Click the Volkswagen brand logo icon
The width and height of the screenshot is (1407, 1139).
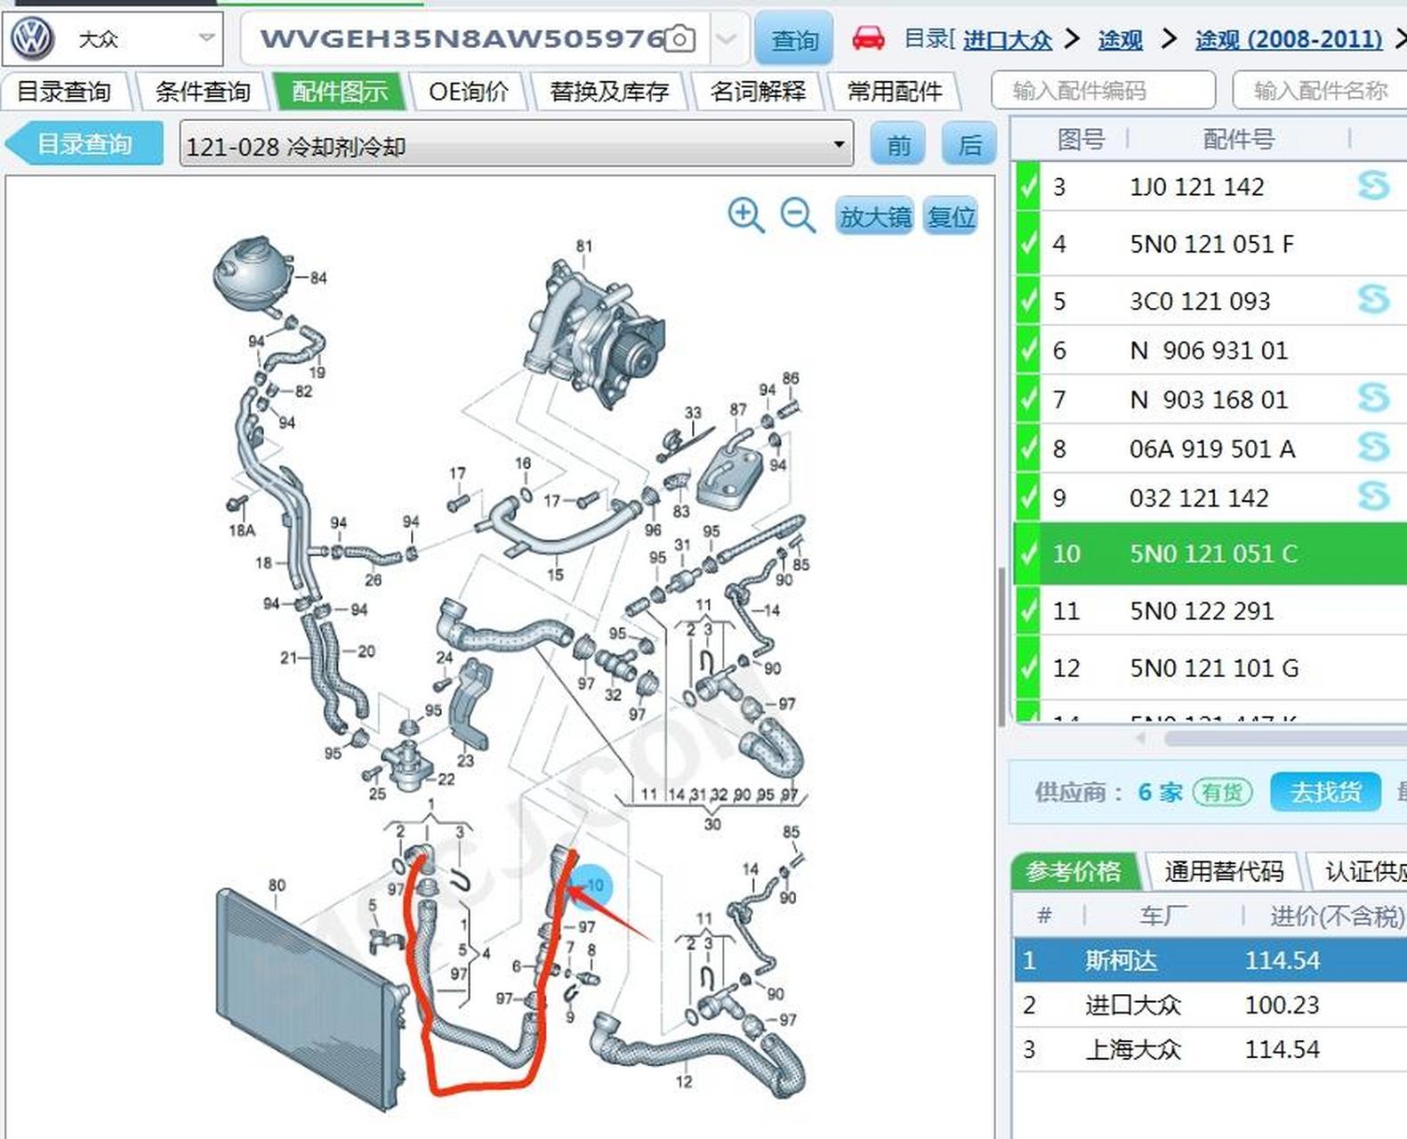click(32, 39)
